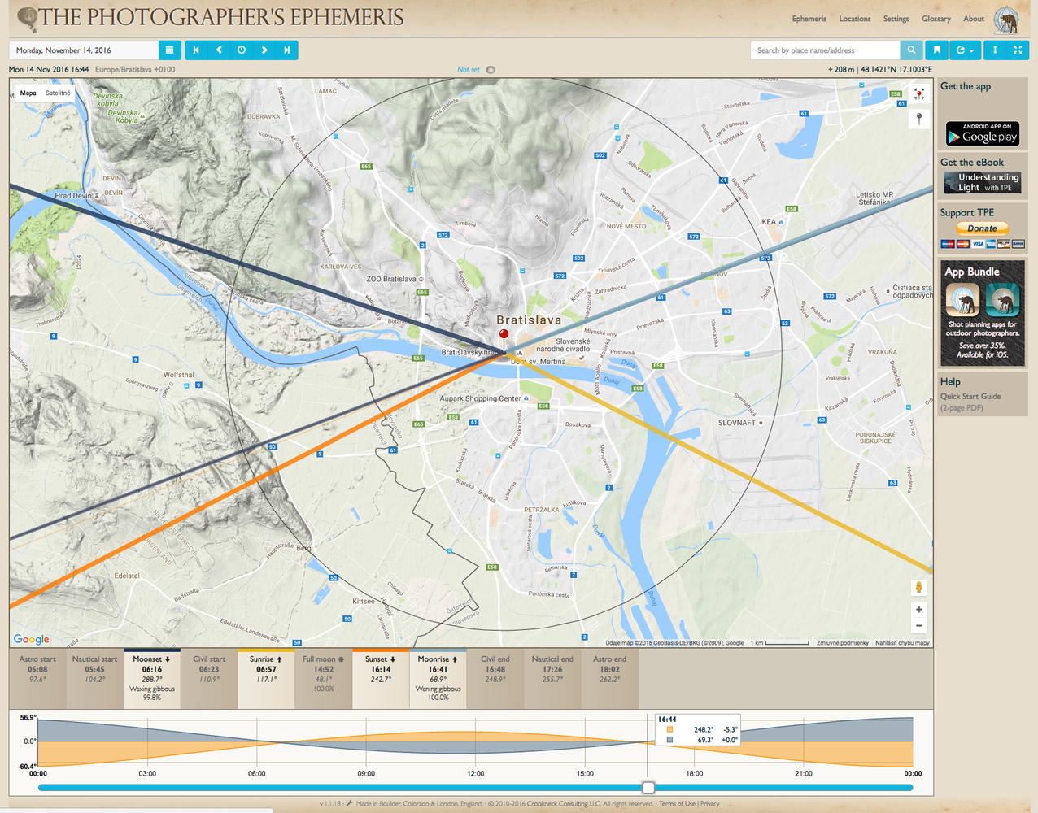
Task: Open the calendar date picker
Action: (x=169, y=50)
